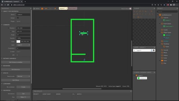Click the browser bookmark star icon
The image size is (179, 101).
pyautogui.click(x=164, y=5)
